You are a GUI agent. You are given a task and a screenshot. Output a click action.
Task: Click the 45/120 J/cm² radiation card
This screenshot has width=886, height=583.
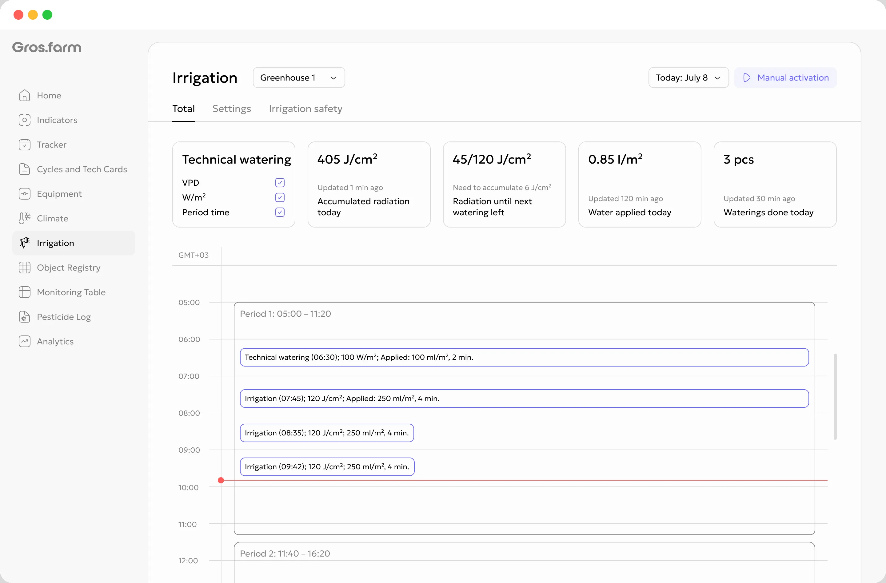pos(505,184)
